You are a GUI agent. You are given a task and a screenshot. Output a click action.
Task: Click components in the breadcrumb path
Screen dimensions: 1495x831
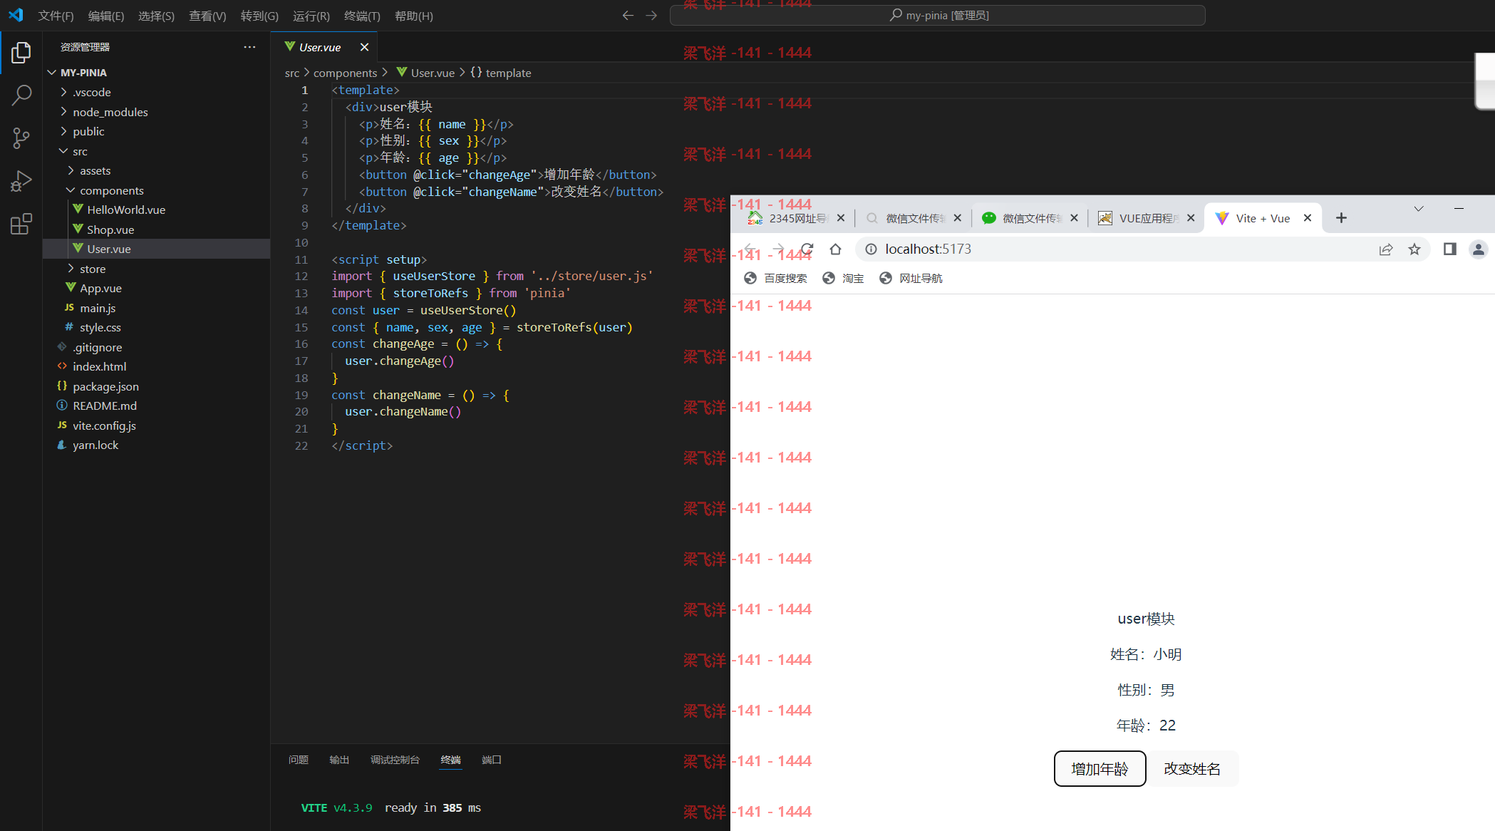[345, 73]
